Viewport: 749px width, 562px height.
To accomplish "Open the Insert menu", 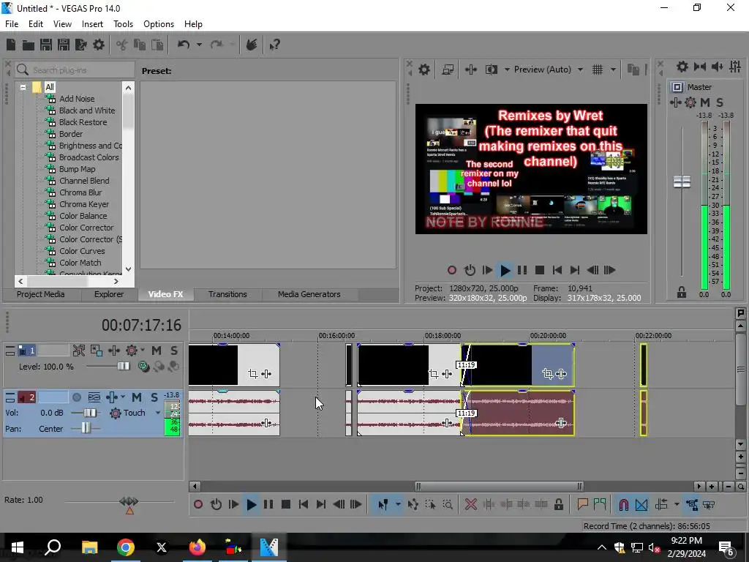I will pyautogui.click(x=92, y=24).
